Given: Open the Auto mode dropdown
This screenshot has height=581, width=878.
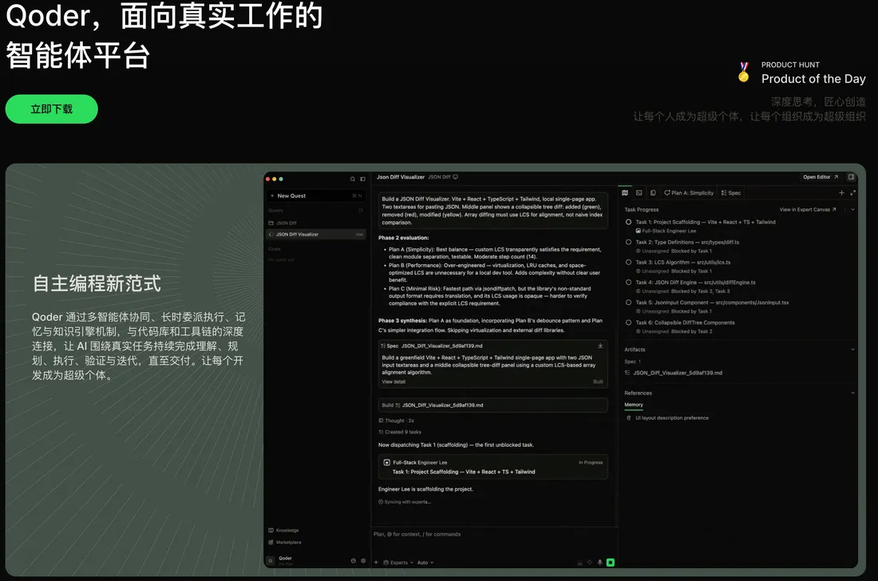Looking at the screenshot, I should [425, 563].
